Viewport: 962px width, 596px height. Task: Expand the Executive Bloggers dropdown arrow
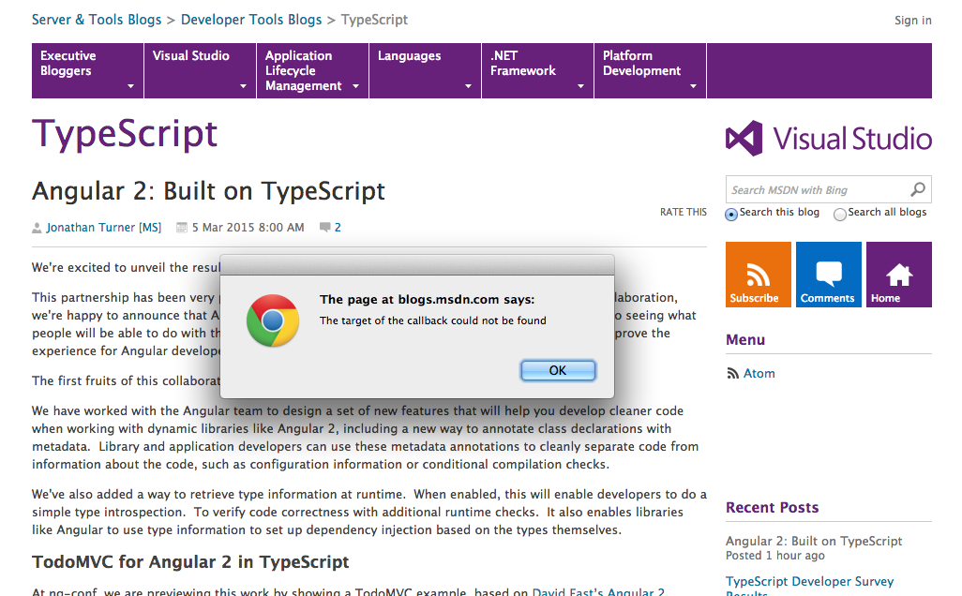click(x=130, y=86)
